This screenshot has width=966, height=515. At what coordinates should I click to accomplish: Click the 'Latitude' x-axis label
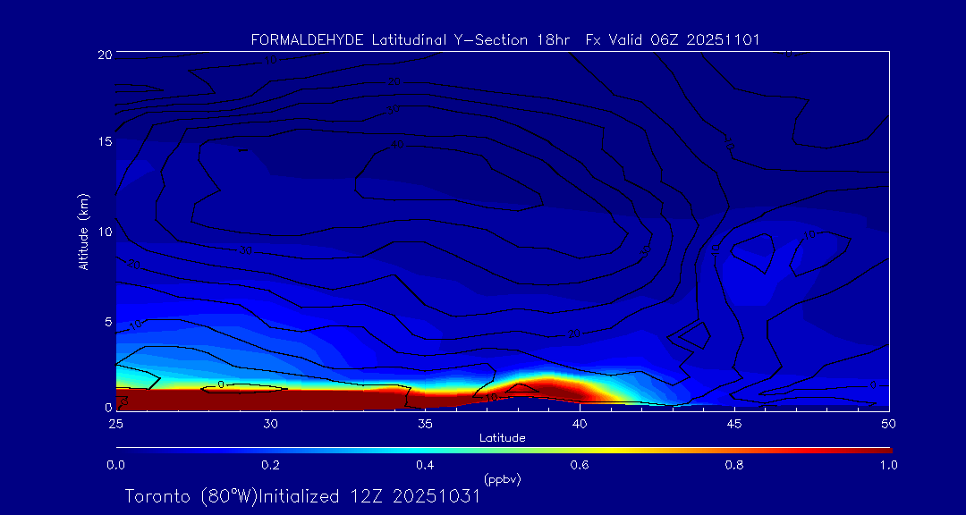502,438
